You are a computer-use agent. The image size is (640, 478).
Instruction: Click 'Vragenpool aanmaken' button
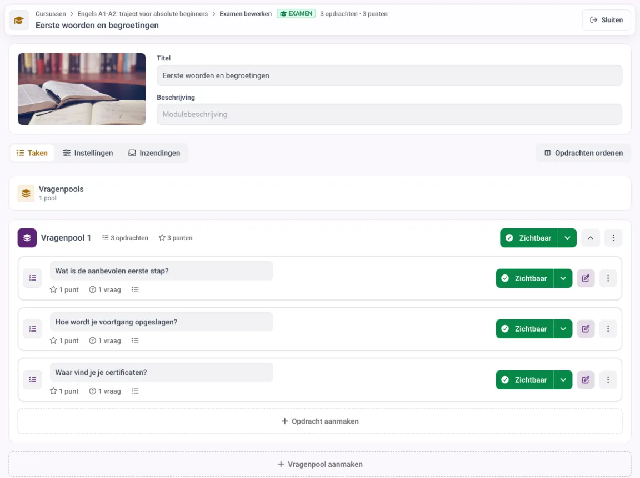[x=320, y=465]
